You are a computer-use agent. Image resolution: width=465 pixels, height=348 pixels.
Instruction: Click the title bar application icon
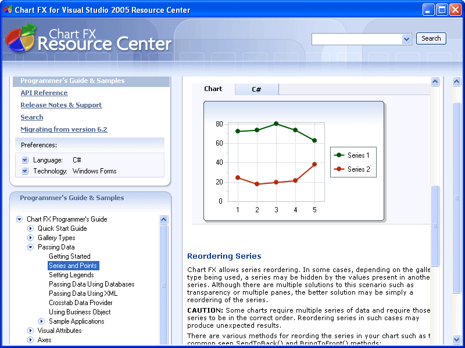(8, 9)
